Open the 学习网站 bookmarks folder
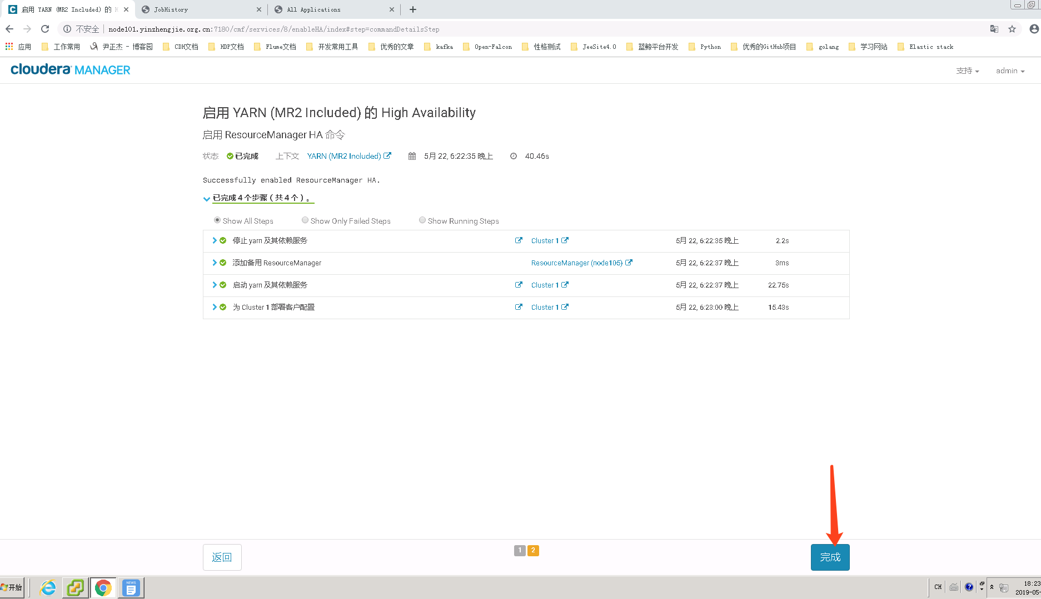This screenshot has height=599, width=1041. (x=868, y=47)
